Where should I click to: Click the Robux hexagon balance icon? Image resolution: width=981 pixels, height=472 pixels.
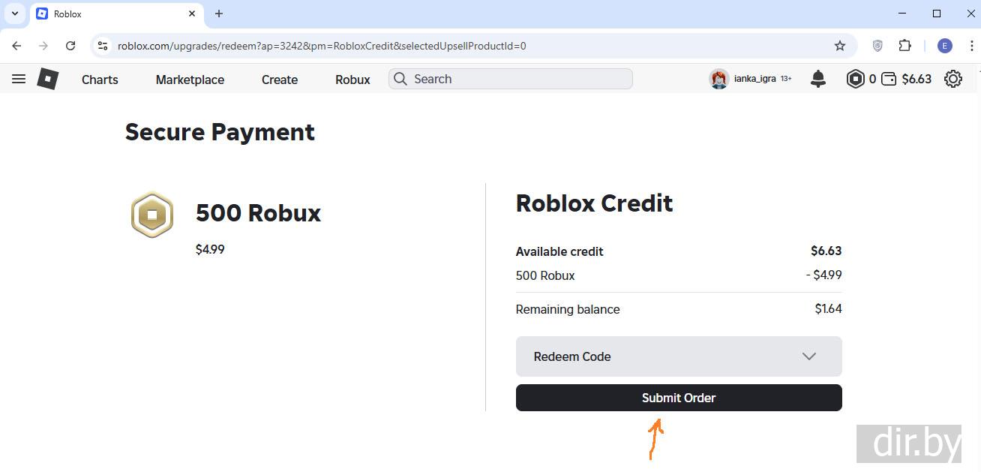(856, 79)
